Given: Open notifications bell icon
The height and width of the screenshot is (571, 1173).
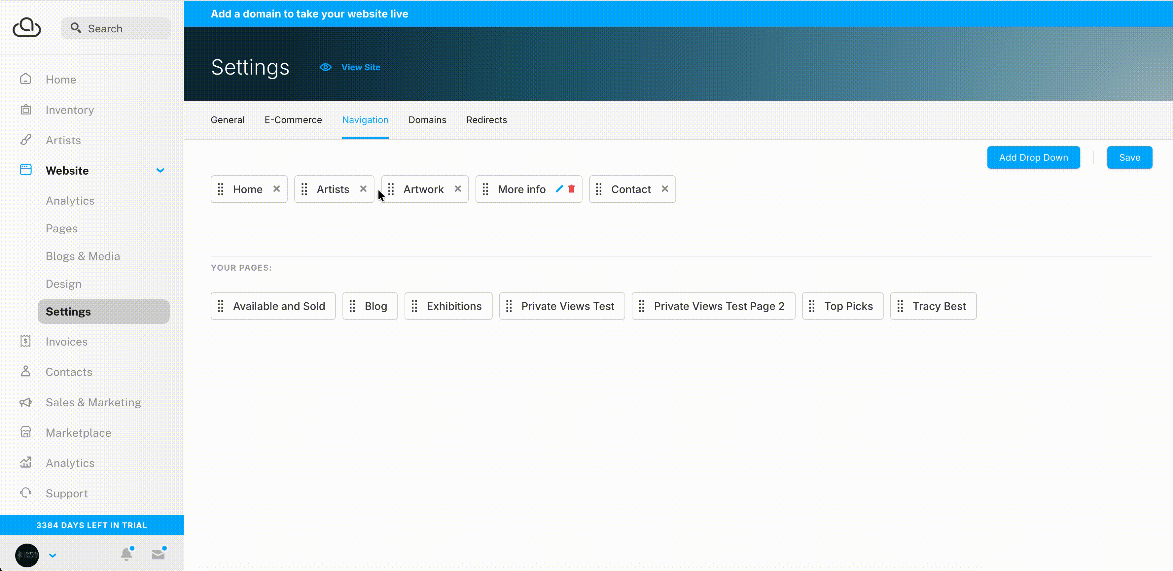Looking at the screenshot, I should [x=126, y=554].
